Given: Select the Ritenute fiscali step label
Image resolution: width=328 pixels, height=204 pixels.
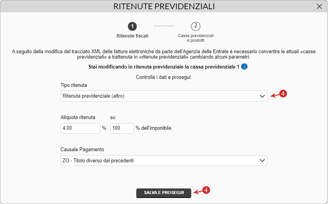Looking at the screenshot, I should pyautogui.click(x=132, y=36).
